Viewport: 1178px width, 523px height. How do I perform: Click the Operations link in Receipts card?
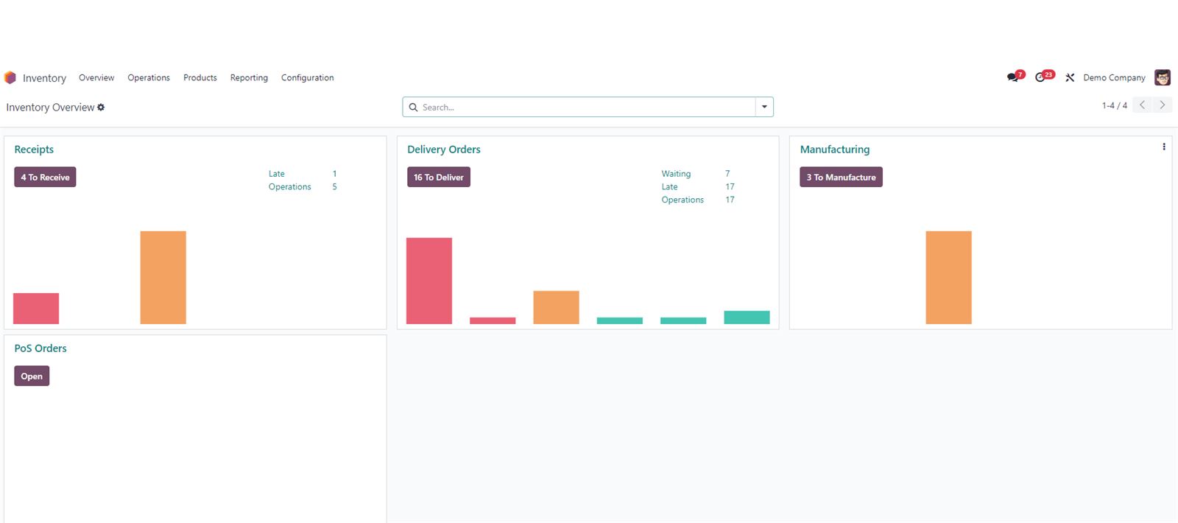tap(289, 187)
